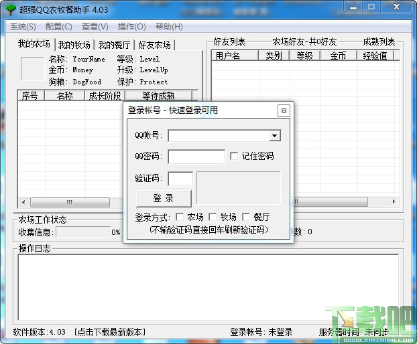The height and width of the screenshot is (344, 417).
Task: Open the 操作(O) menu
Action: point(131,27)
